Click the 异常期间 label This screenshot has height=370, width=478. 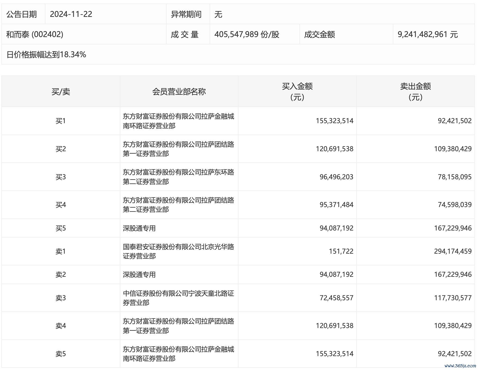point(186,14)
